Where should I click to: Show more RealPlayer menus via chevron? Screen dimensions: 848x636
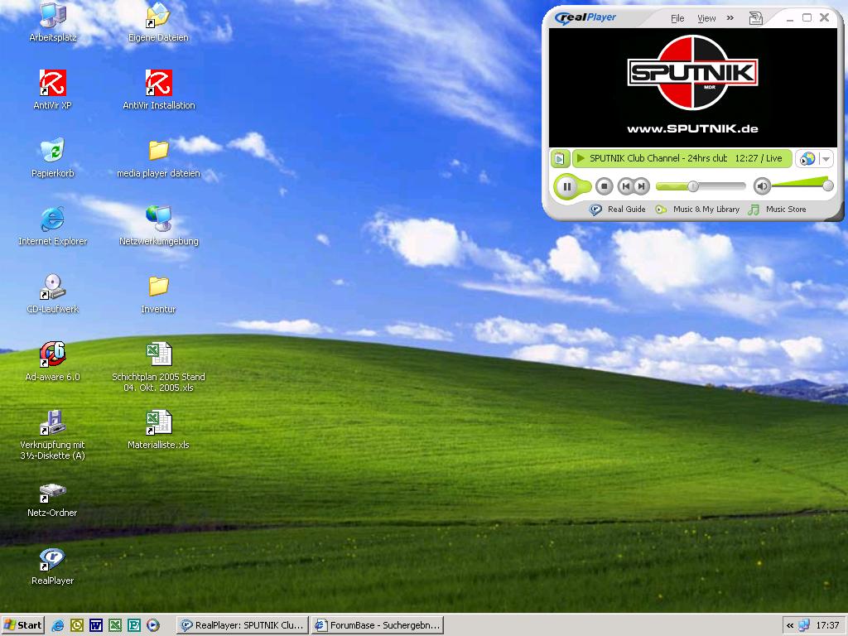click(x=730, y=18)
